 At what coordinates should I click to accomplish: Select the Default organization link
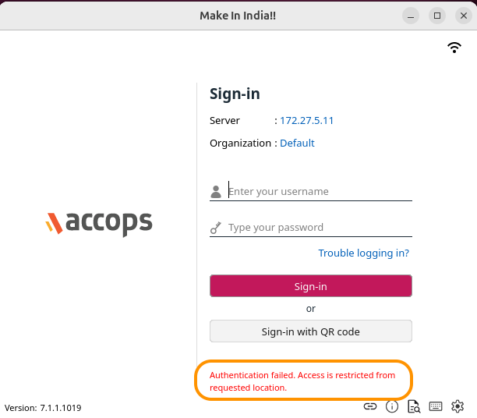[297, 143]
